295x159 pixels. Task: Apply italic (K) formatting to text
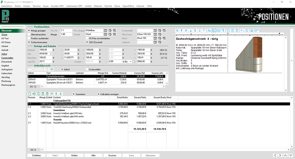(x=186, y=30)
